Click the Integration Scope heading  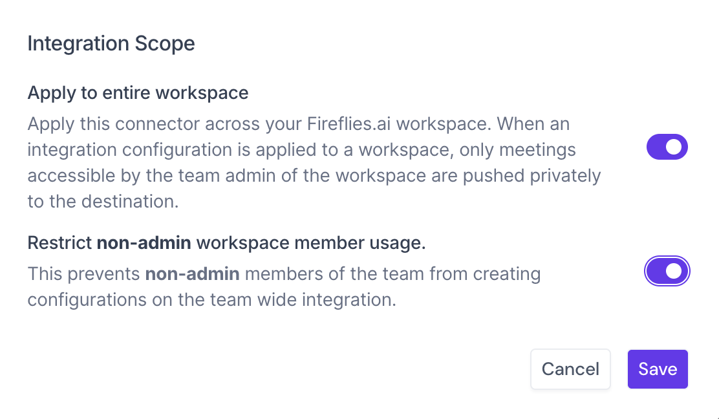point(111,43)
